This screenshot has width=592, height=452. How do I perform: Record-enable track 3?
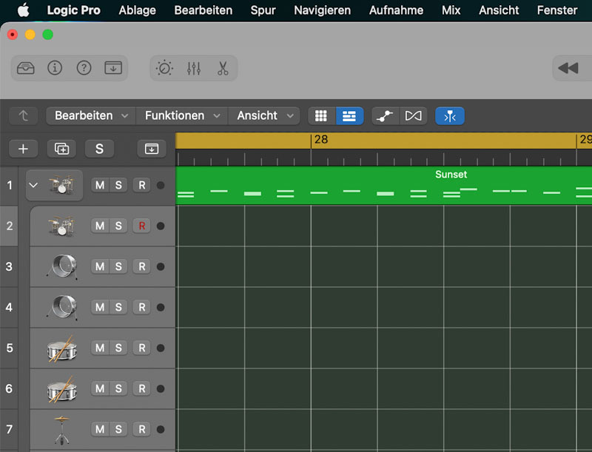point(142,267)
